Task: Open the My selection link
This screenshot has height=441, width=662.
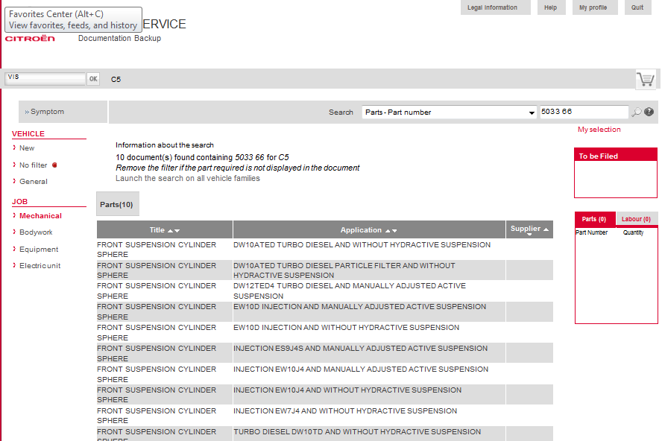Action: tap(599, 130)
